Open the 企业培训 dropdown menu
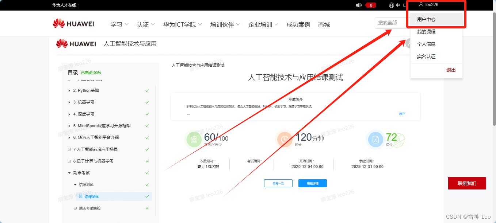496x223 pixels. tap(263, 24)
